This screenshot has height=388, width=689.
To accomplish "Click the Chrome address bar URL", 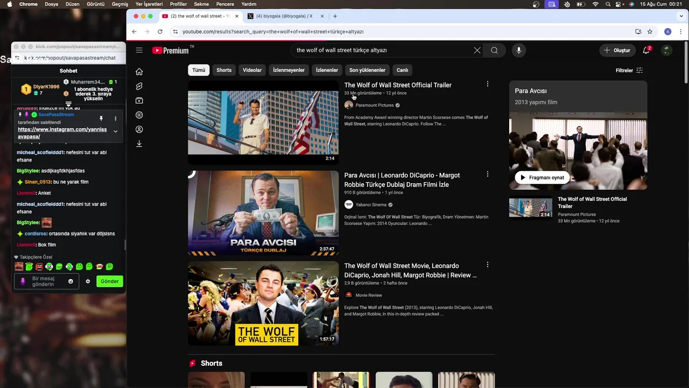I will coord(273,32).
